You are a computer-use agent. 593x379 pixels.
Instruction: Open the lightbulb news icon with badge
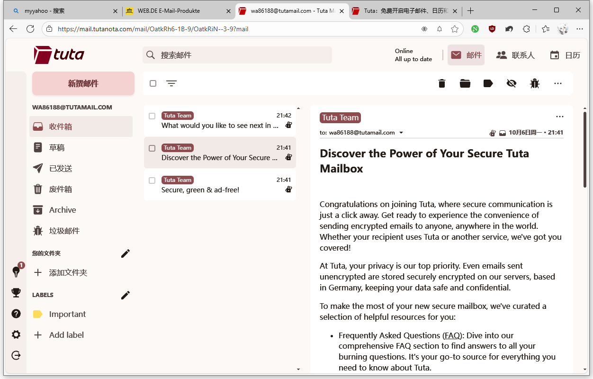(16, 272)
